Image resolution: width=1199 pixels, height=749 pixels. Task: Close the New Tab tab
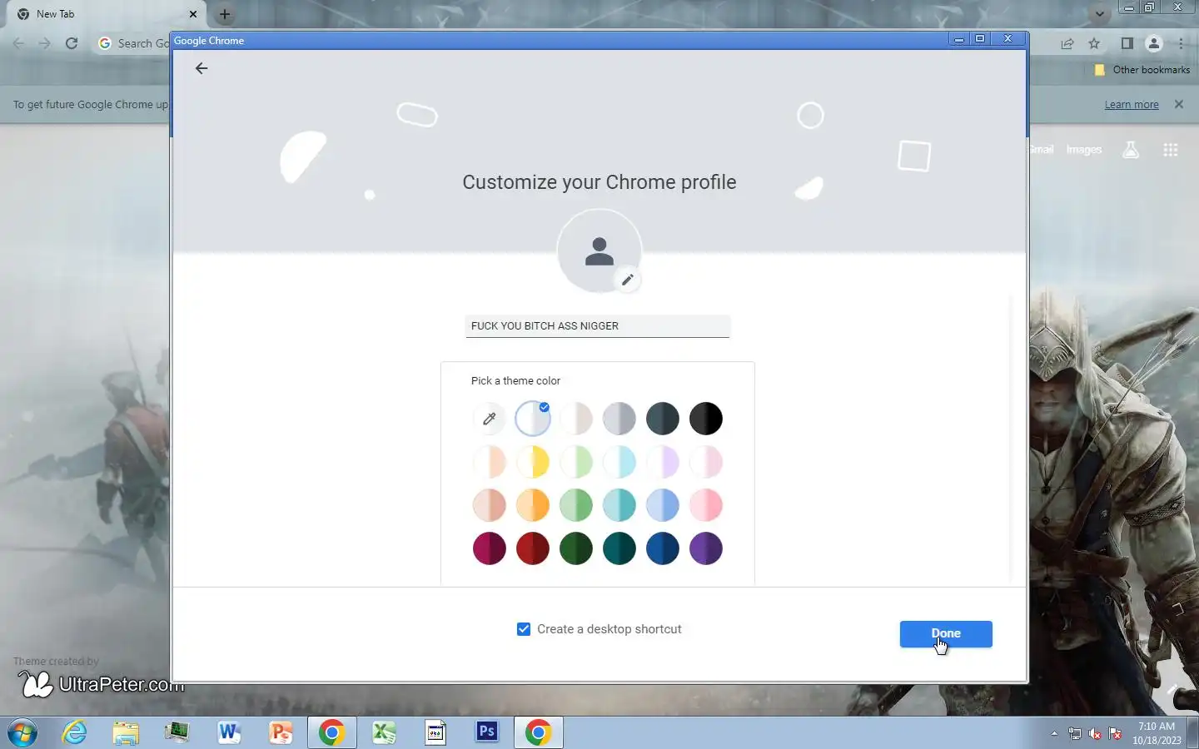193,14
